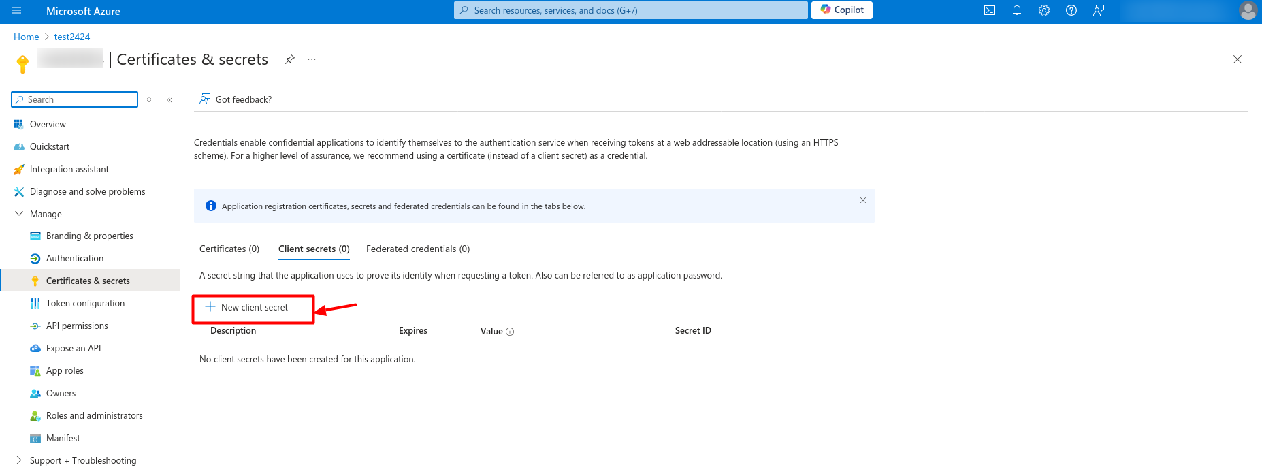The image size is (1262, 476).
Task: Open API permissions in the sidebar
Action: (77, 326)
